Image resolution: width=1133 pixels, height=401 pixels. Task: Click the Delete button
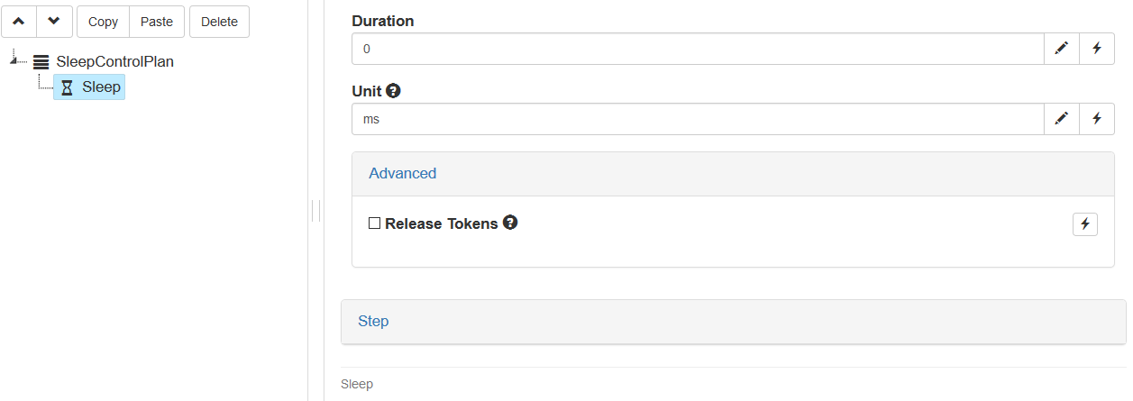click(x=219, y=22)
